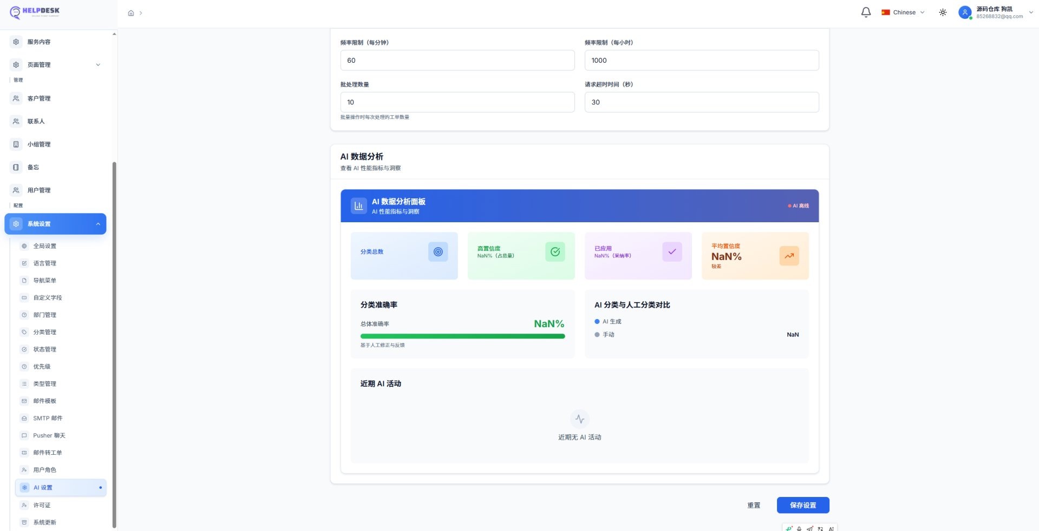Viewport: 1039px width, 531px height.
Task: Expand the 页面管理 sidebar menu
Action: tap(55, 65)
